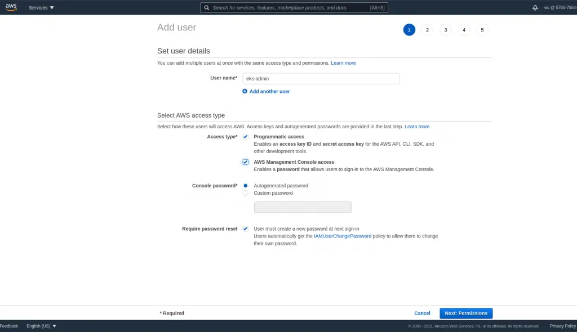Click the Set user details heading

[x=183, y=51]
